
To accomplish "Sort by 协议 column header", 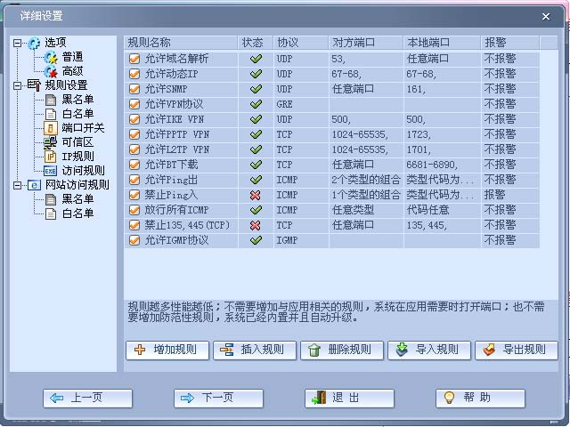I will click(x=301, y=43).
